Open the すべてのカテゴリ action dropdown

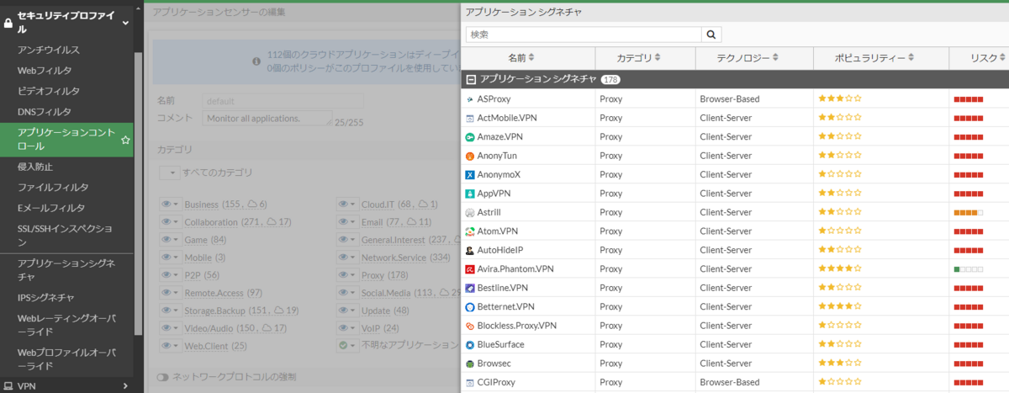pos(169,172)
